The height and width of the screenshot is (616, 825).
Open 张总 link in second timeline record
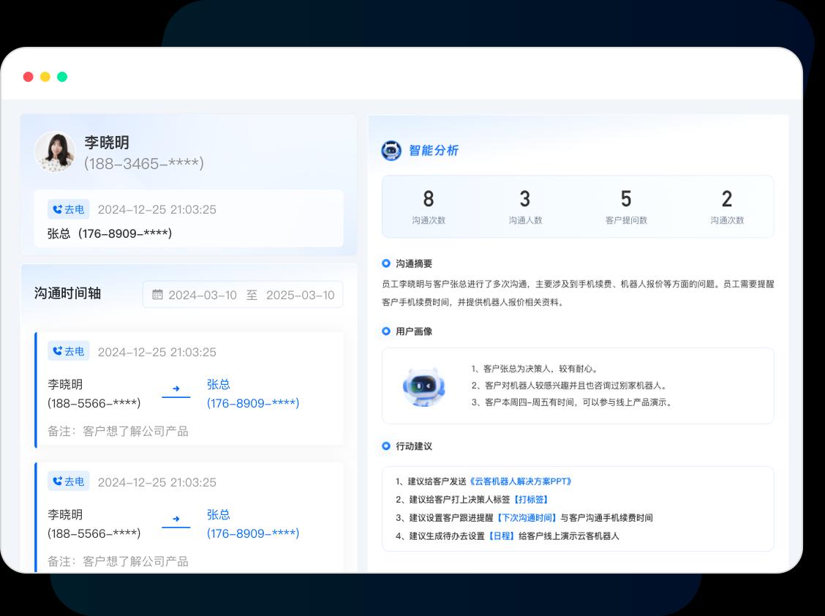click(219, 514)
